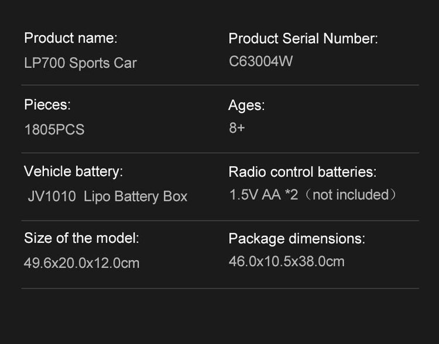Image resolution: width=439 pixels, height=344 pixels.
Task: Select the "Lipo Battery Box" text
Action: [135, 197]
